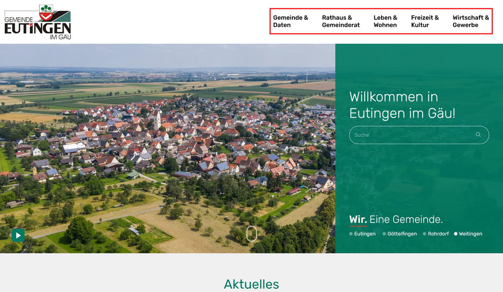Open the Gemeinde & Daten menu
503x292 pixels.
pyautogui.click(x=290, y=21)
